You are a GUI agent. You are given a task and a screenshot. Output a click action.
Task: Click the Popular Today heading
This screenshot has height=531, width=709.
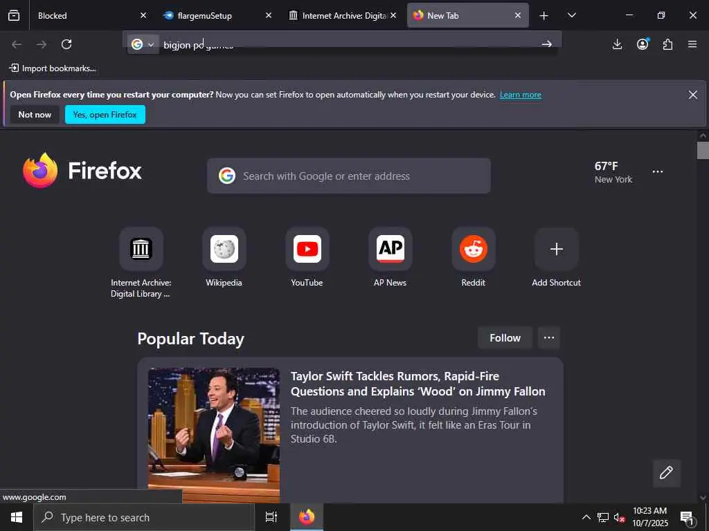click(191, 339)
